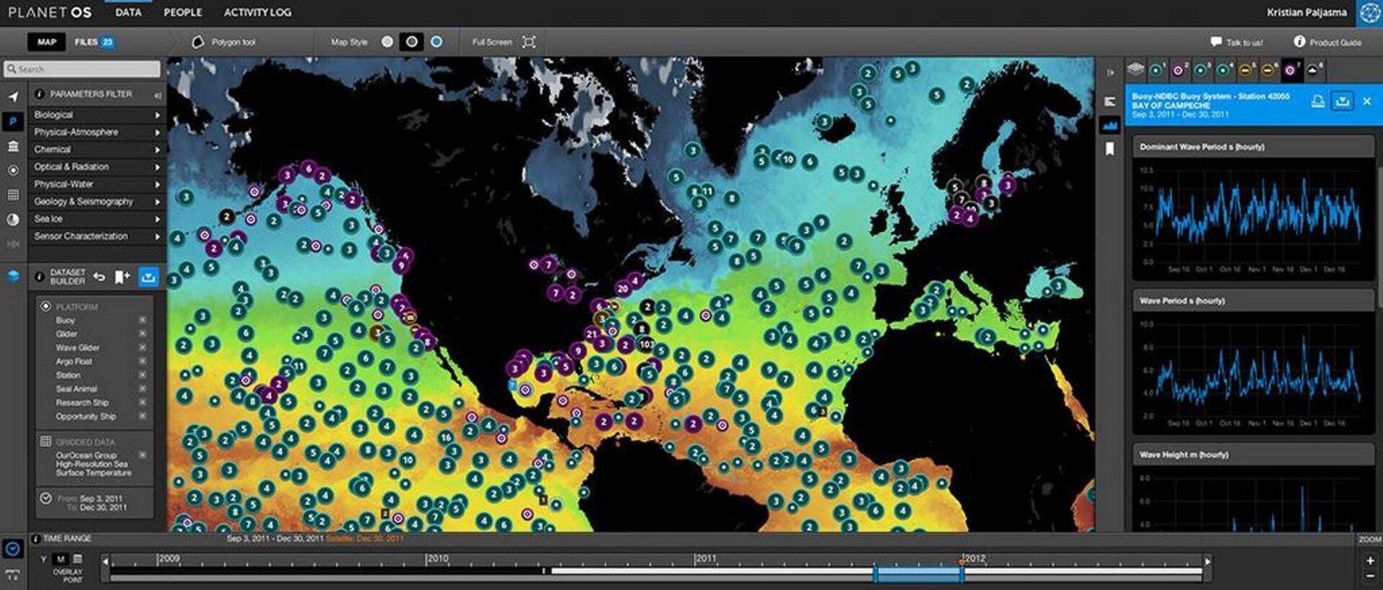Click the download icon in Dataset Builder

pyautogui.click(x=148, y=277)
